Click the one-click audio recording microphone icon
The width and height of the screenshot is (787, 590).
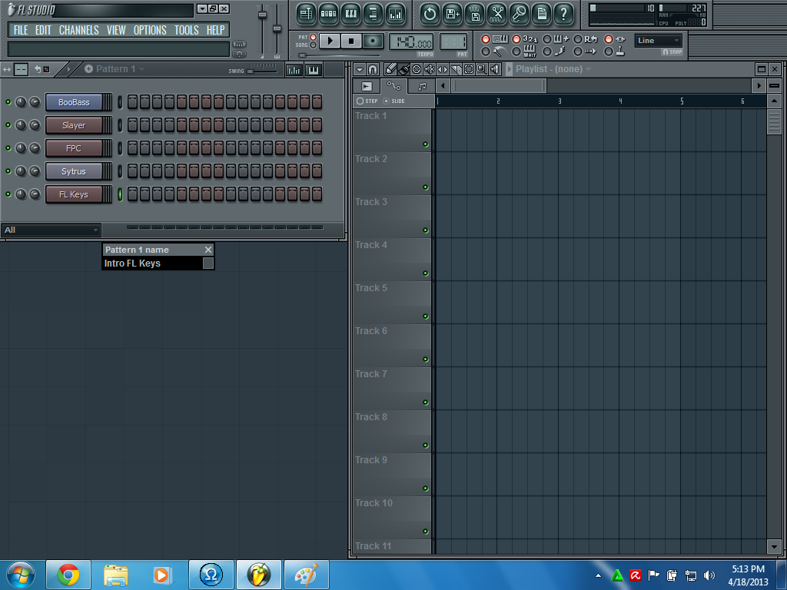[x=519, y=14]
